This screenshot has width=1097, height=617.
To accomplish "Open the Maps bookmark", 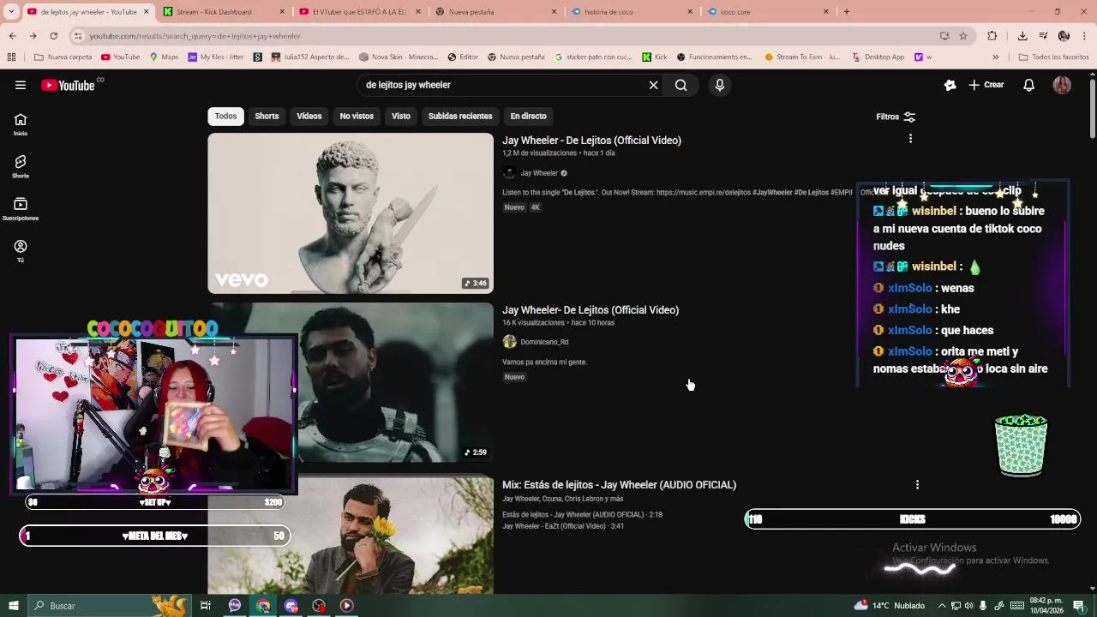I will 164,57.
